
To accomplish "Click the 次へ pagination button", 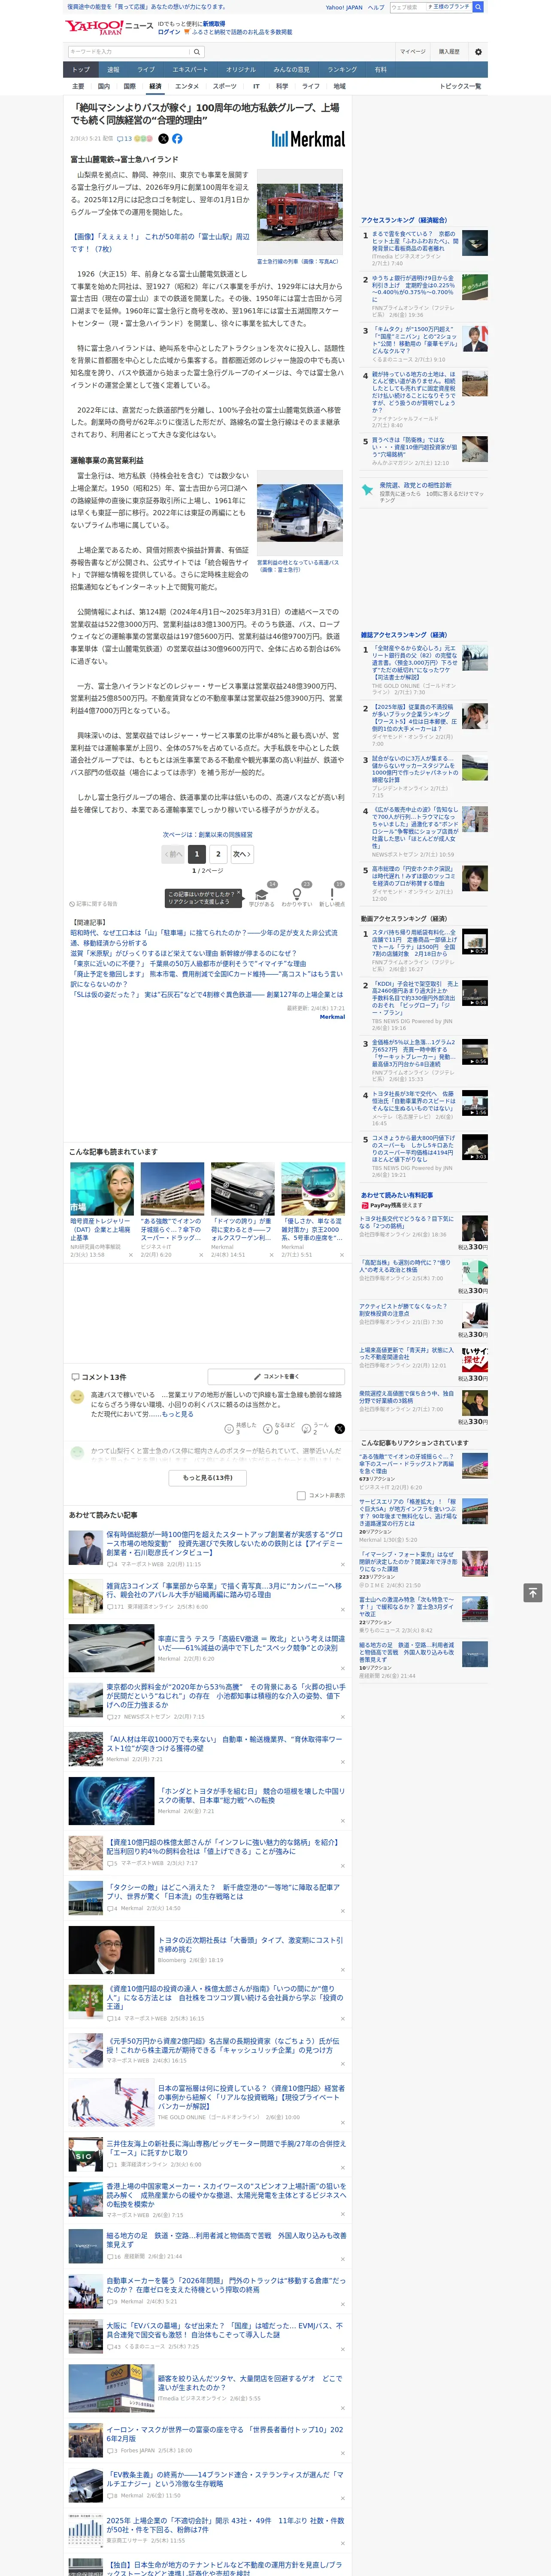I will pos(243,854).
